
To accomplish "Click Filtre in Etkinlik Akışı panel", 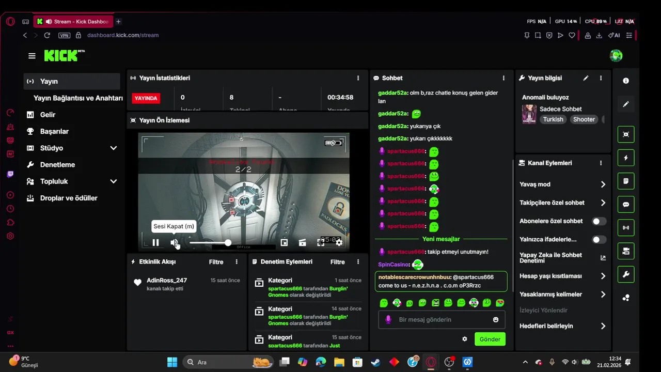I will click(216, 262).
